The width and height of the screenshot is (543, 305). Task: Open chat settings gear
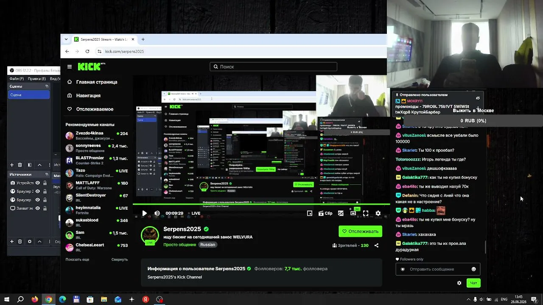459,283
